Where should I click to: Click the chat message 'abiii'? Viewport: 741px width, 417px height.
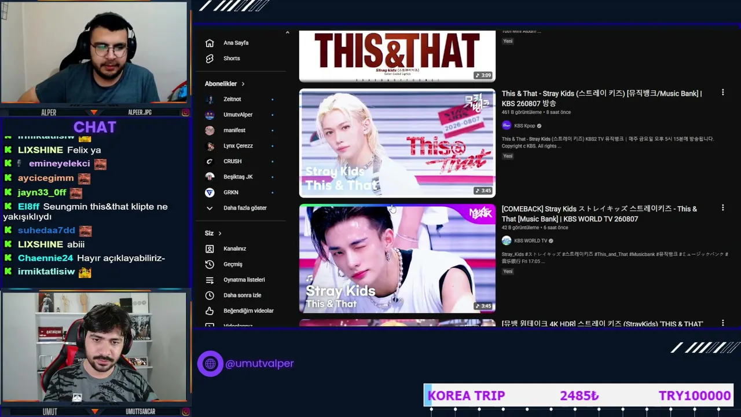76,244
